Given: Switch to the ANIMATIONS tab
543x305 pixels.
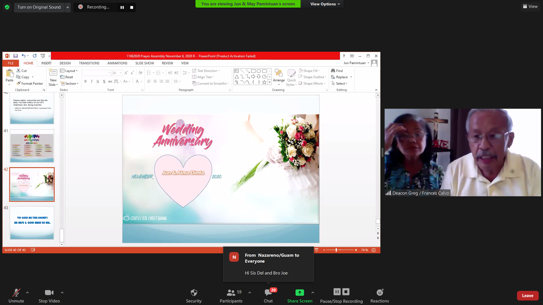Looking at the screenshot, I should (117, 63).
